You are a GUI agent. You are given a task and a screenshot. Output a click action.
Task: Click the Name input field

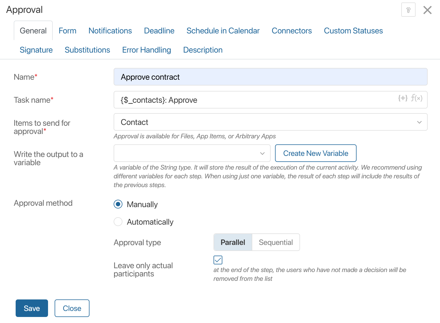[x=270, y=77]
